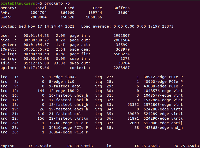Click Buffers value 33604
This screenshot has width=200, height=148.
tap(124, 13)
